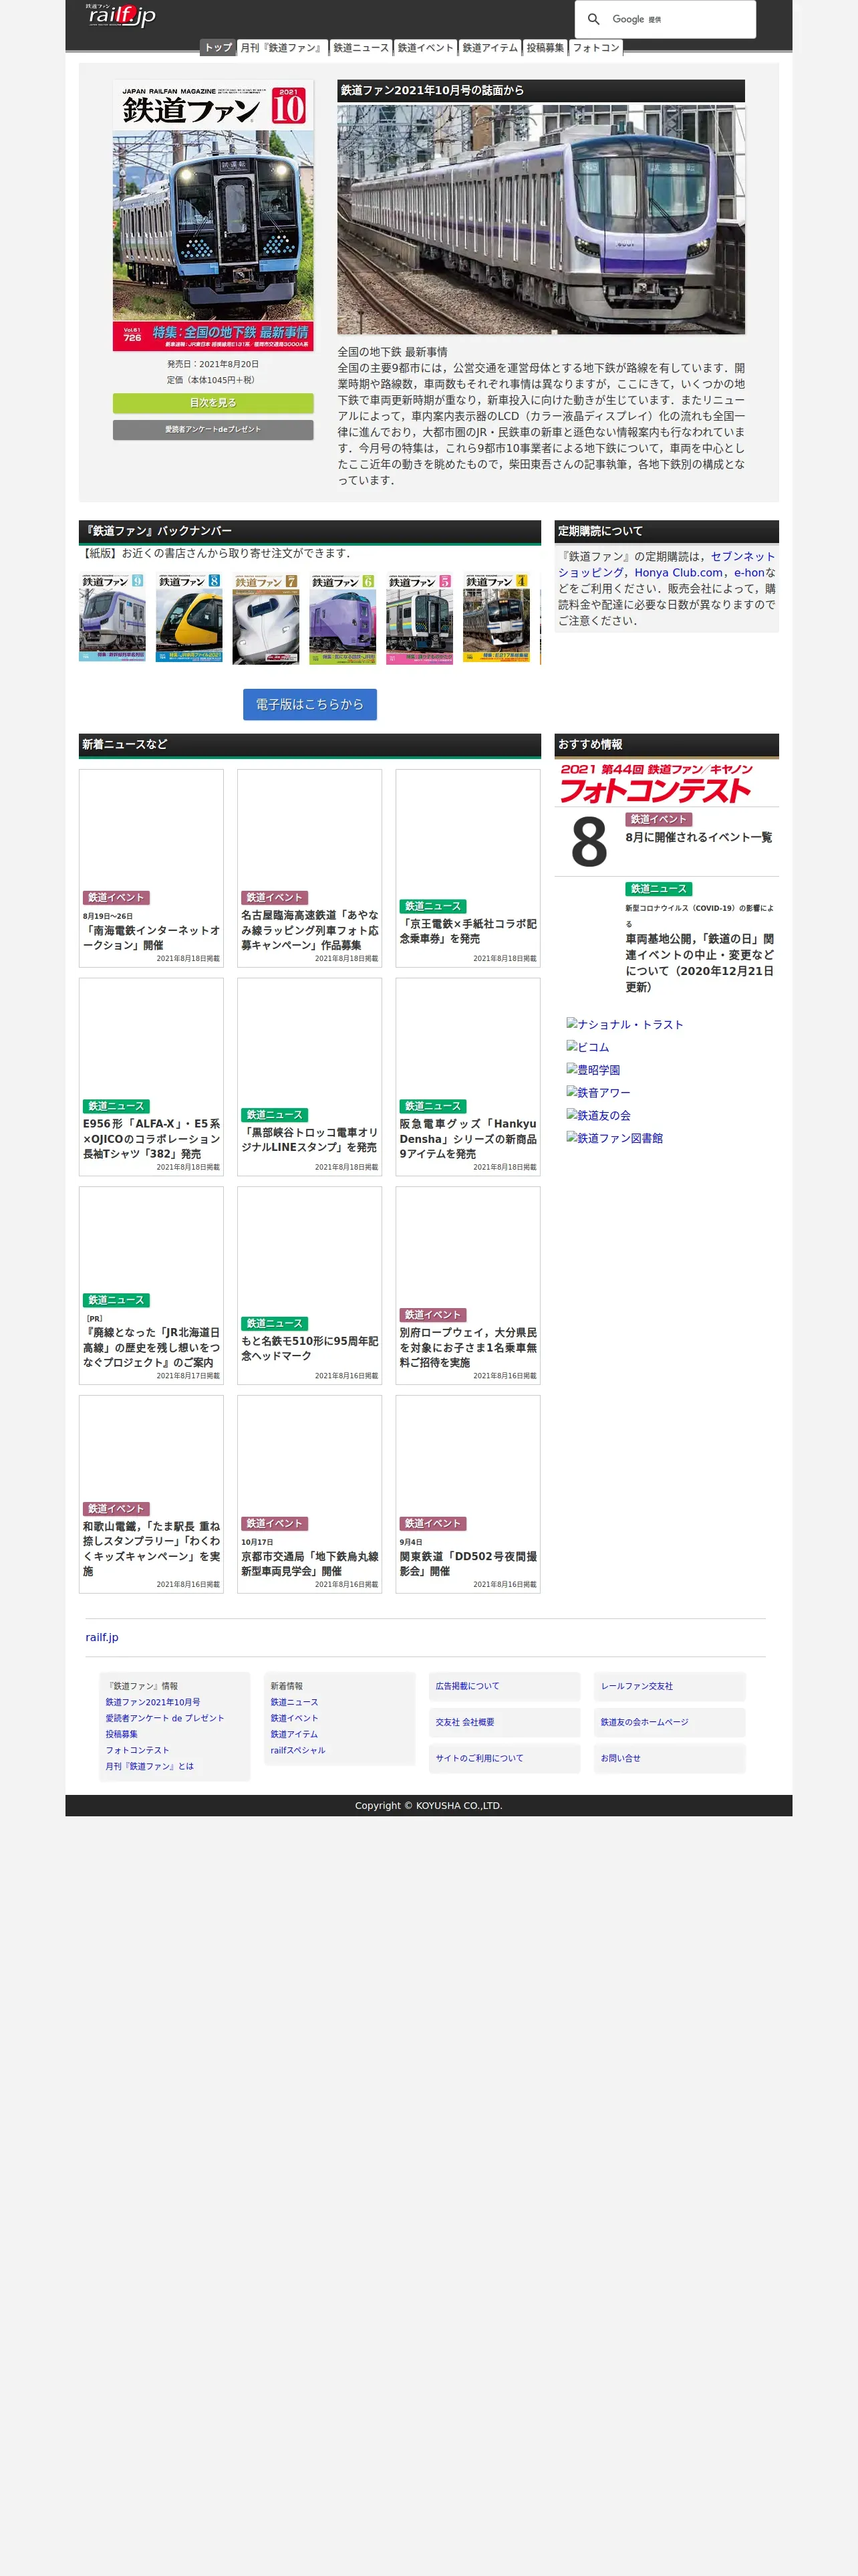Click the 鉄音アワー sidebar link
Viewport: 858px width, 2576px height.
click(x=598, y=1093)
